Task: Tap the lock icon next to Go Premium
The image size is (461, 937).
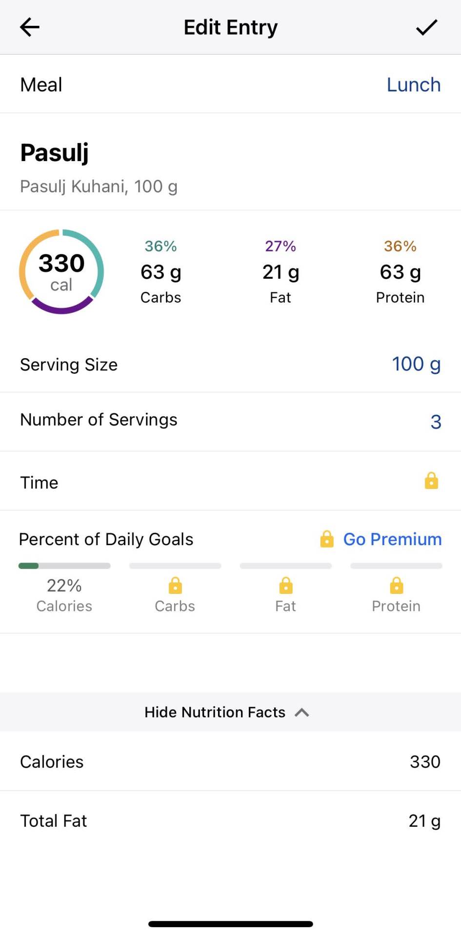Action: (327, 539)
